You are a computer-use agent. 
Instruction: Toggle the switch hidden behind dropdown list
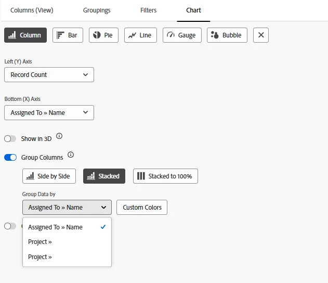pyautogui.click(x=10, y=226)
